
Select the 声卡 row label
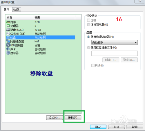(x=13, y=49)
